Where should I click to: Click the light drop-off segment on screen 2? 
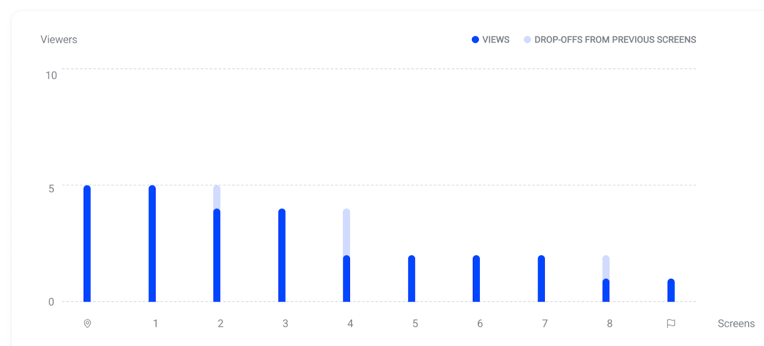pyautogui.click(x=217, y=196)
